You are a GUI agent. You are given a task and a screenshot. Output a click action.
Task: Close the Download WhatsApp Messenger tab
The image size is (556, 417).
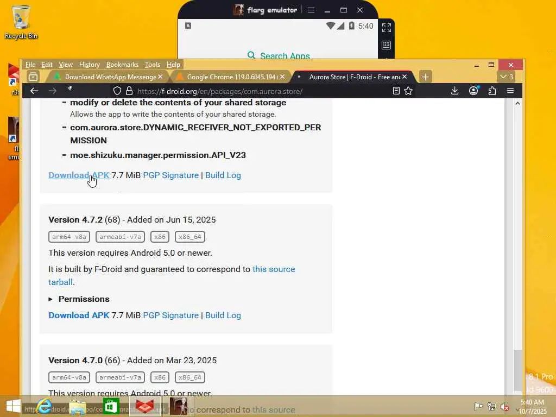point(160,77)
